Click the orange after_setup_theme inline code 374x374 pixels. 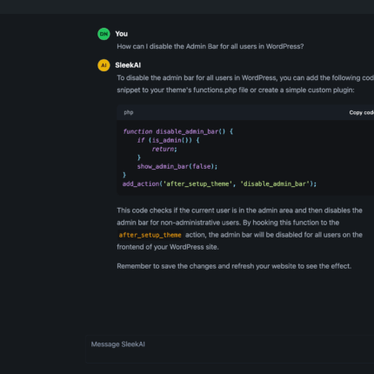[x=150, y=235]
